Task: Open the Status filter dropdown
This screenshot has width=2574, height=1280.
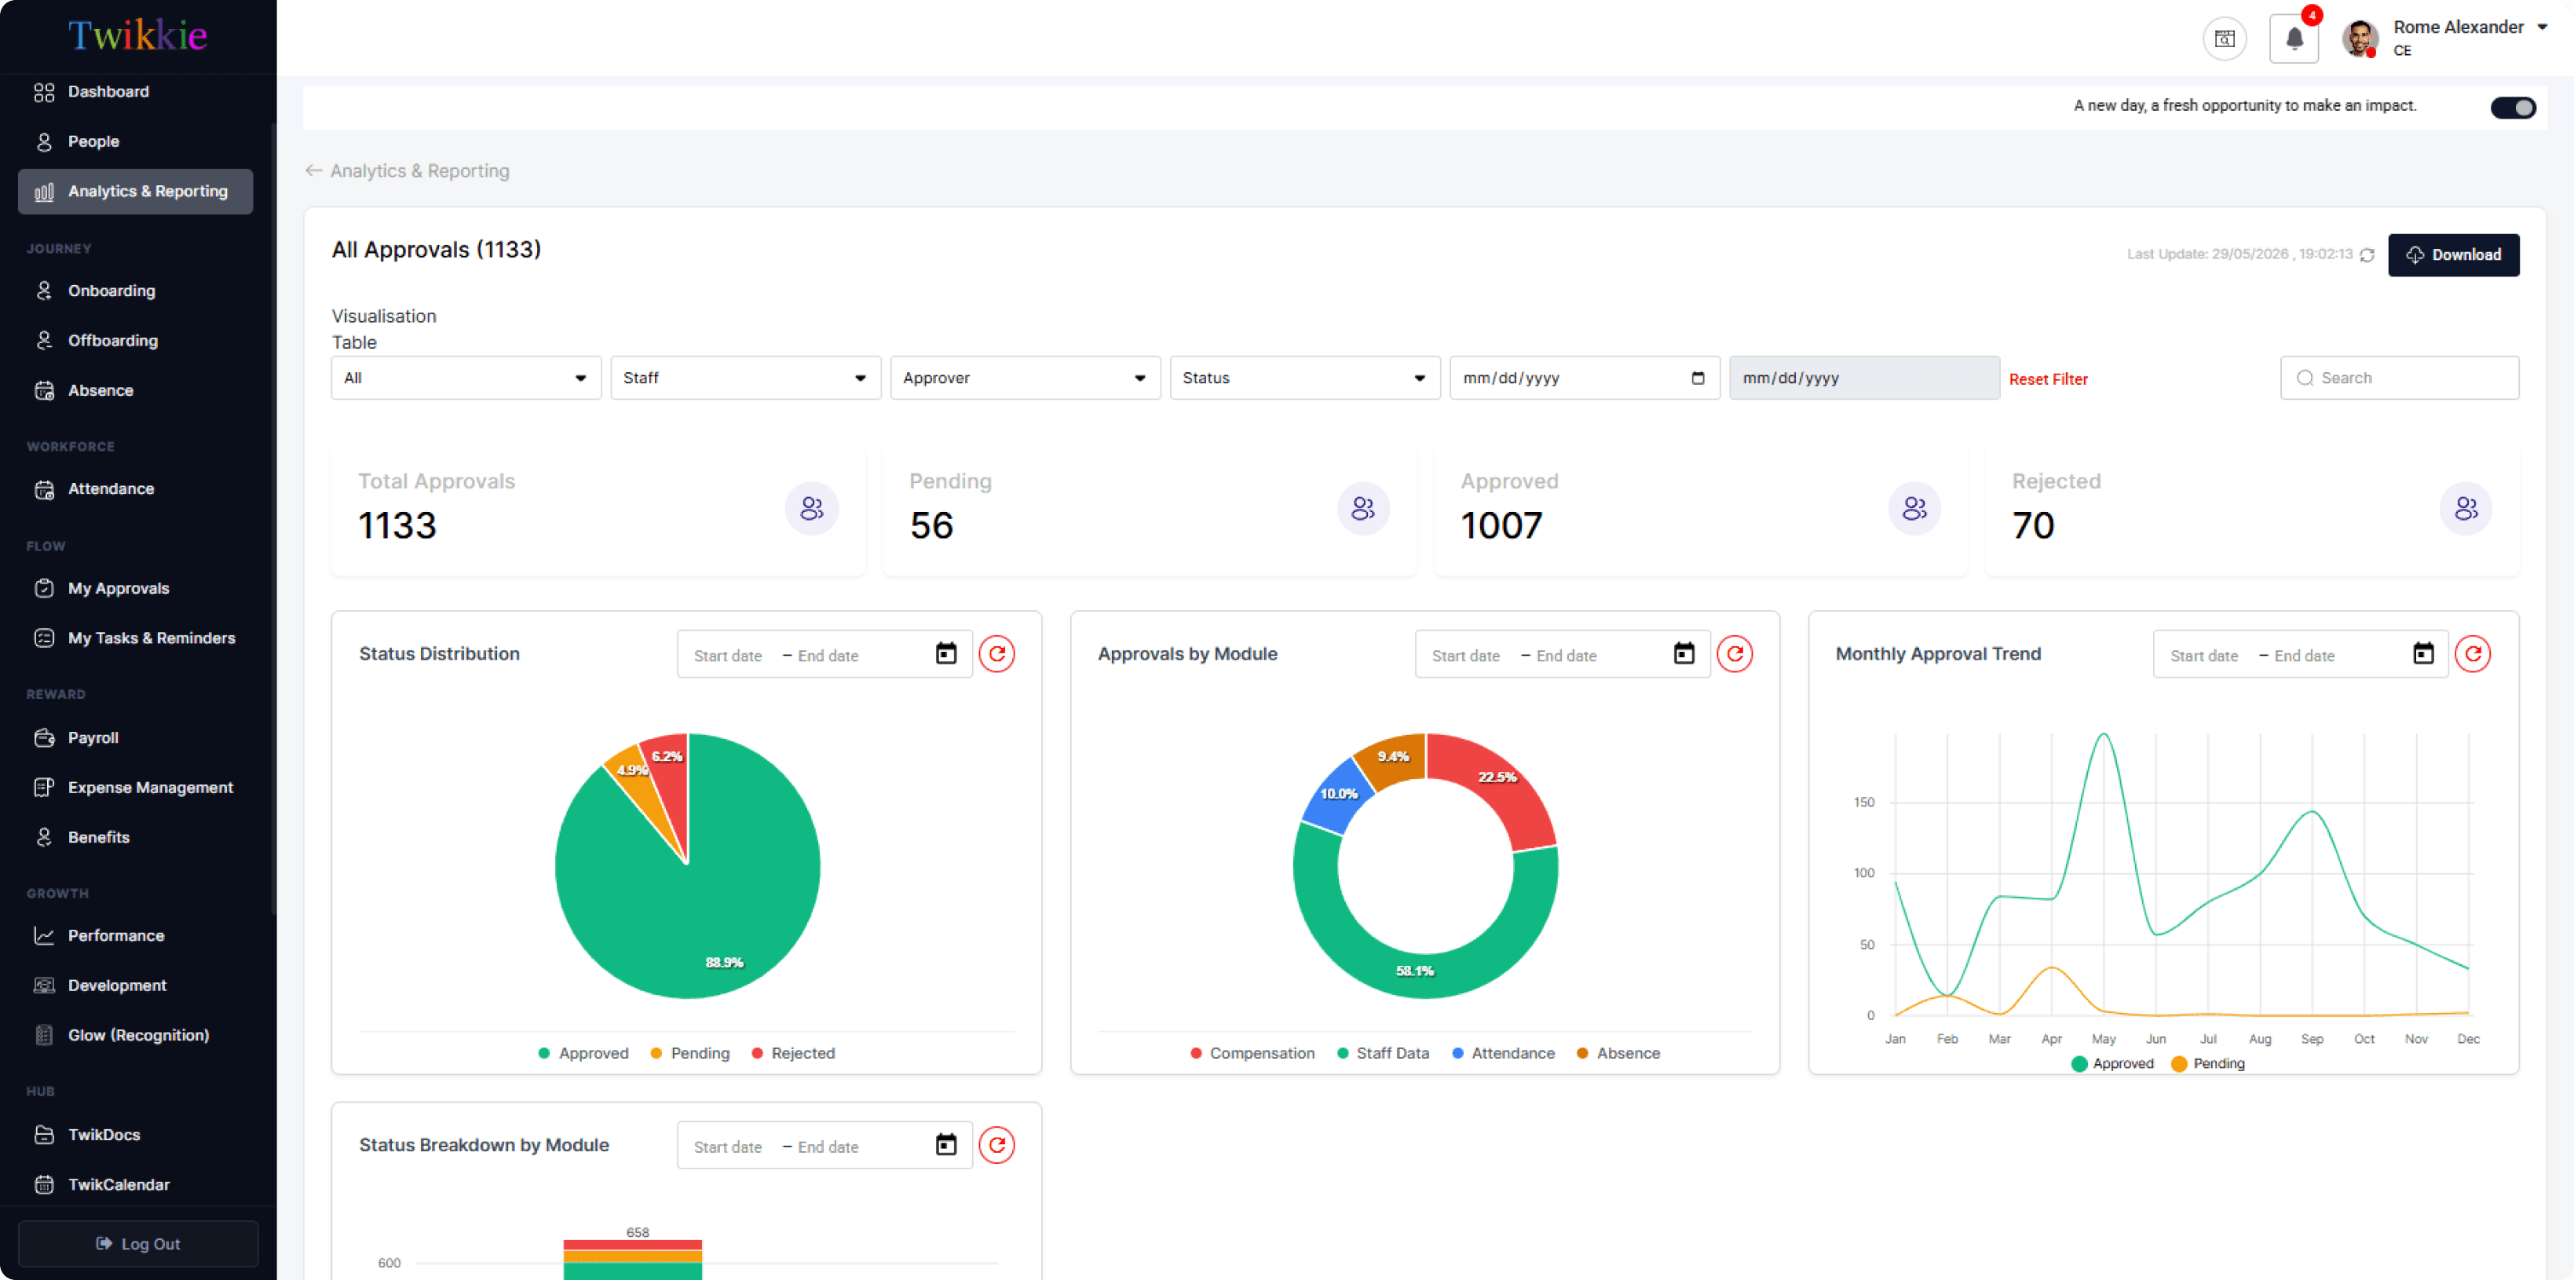Action: [1305, 378]
